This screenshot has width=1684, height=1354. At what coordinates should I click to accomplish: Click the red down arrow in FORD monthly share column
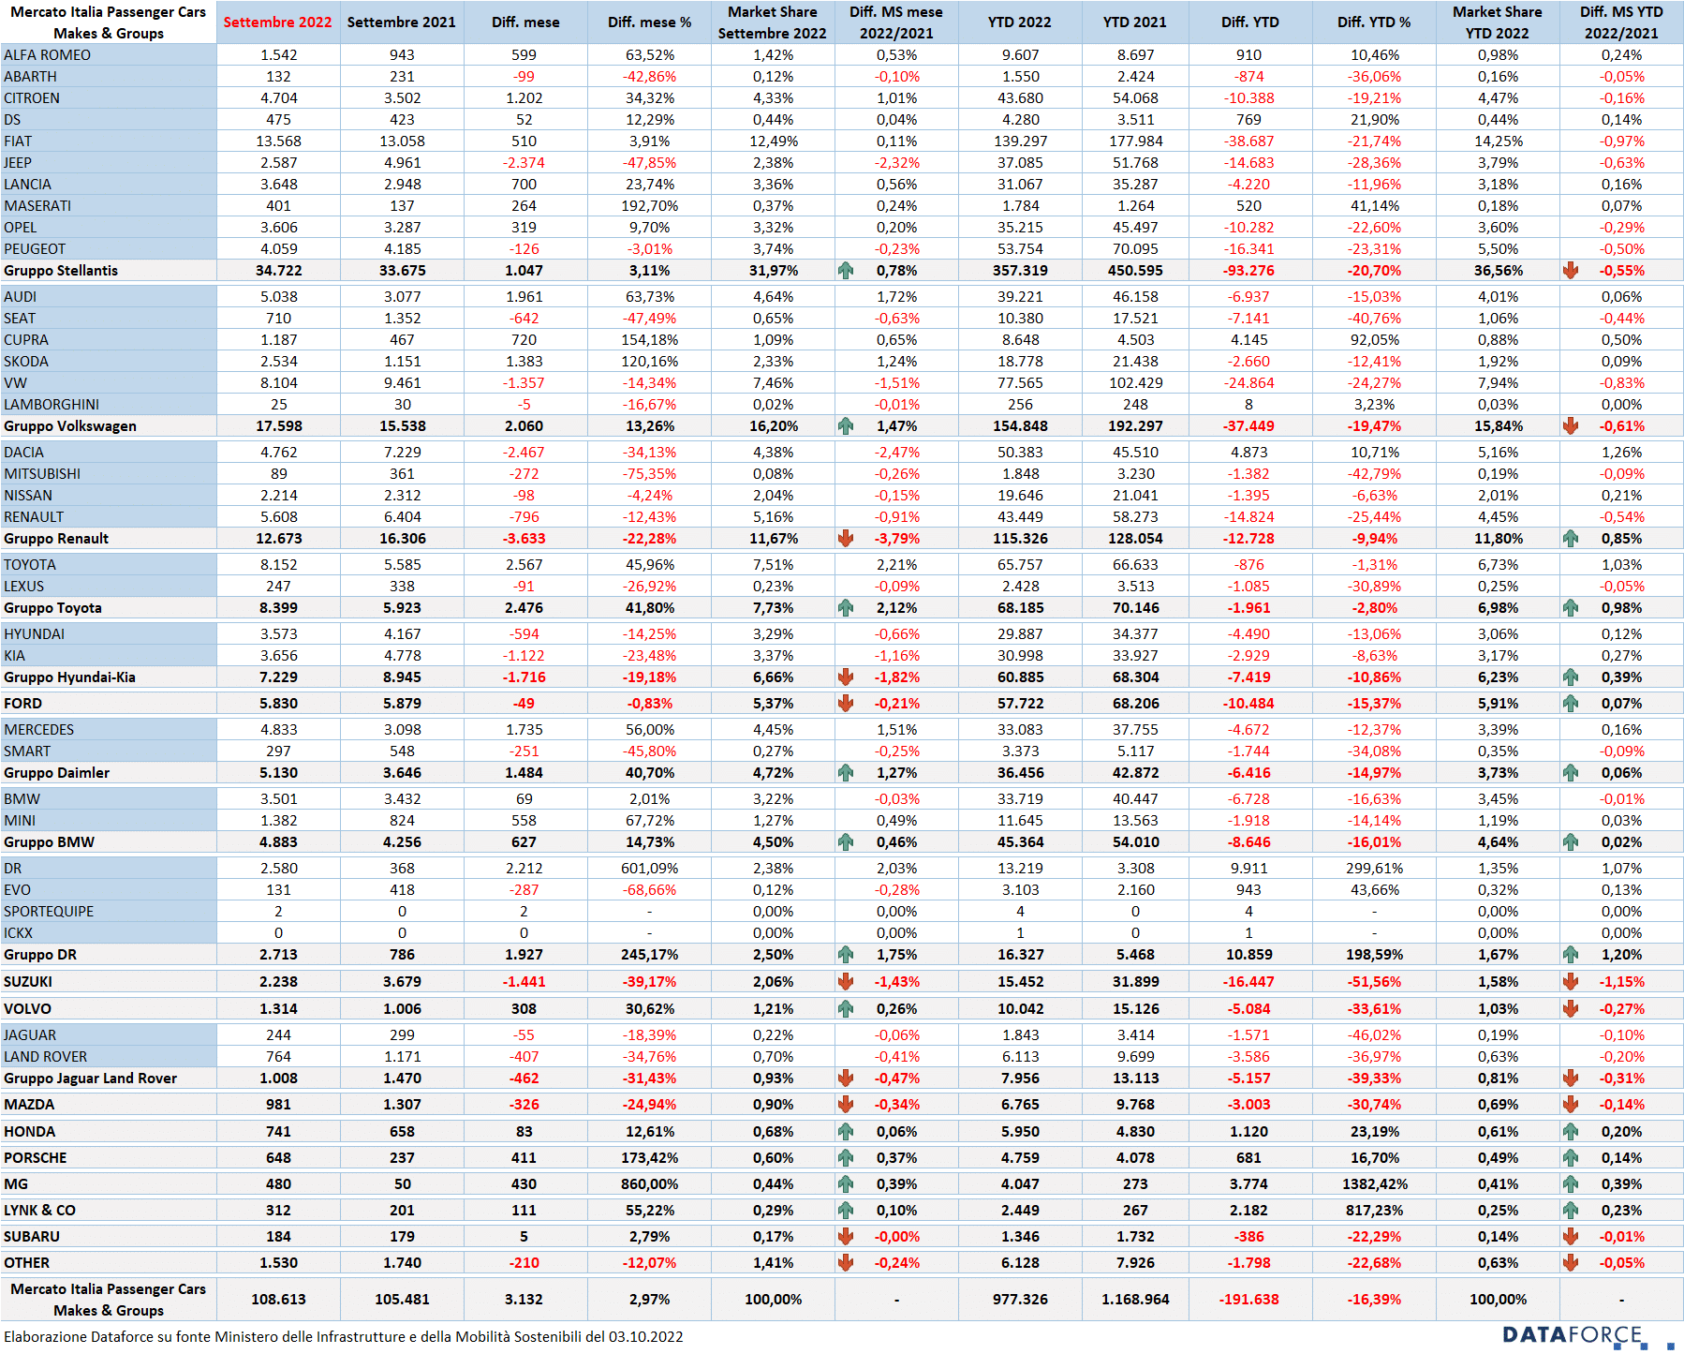(x=846, y=704)
